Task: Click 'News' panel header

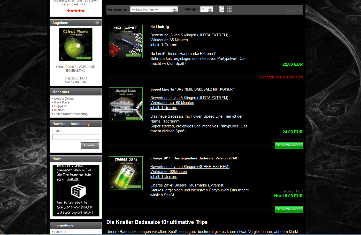Action: pos(76,159)
